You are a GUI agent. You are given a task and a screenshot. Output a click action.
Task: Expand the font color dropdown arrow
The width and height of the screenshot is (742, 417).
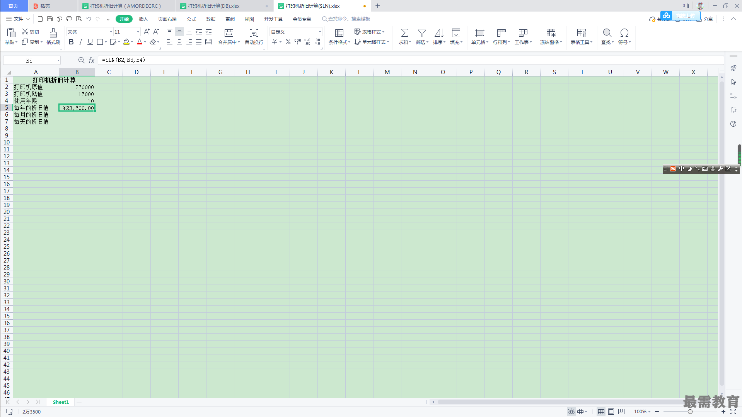coord(145,42)
